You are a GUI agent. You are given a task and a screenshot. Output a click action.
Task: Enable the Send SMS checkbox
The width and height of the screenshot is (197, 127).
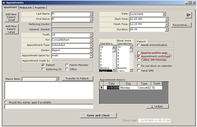[x=139, y=71]
